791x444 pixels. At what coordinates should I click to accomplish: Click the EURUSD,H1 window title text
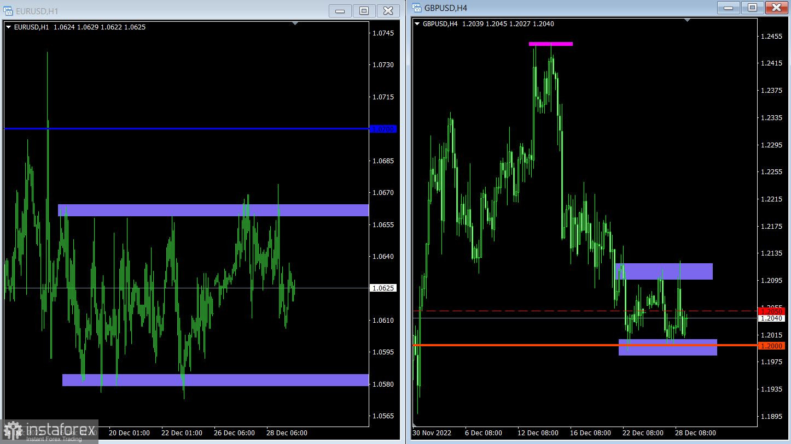click(37, 11)
